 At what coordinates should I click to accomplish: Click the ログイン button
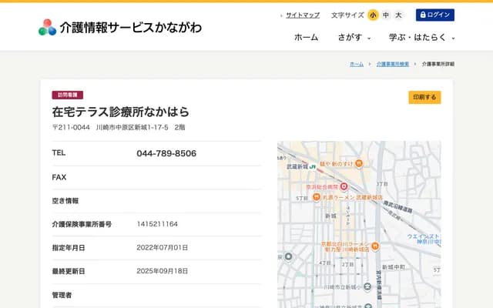click(x=434, y=15)
